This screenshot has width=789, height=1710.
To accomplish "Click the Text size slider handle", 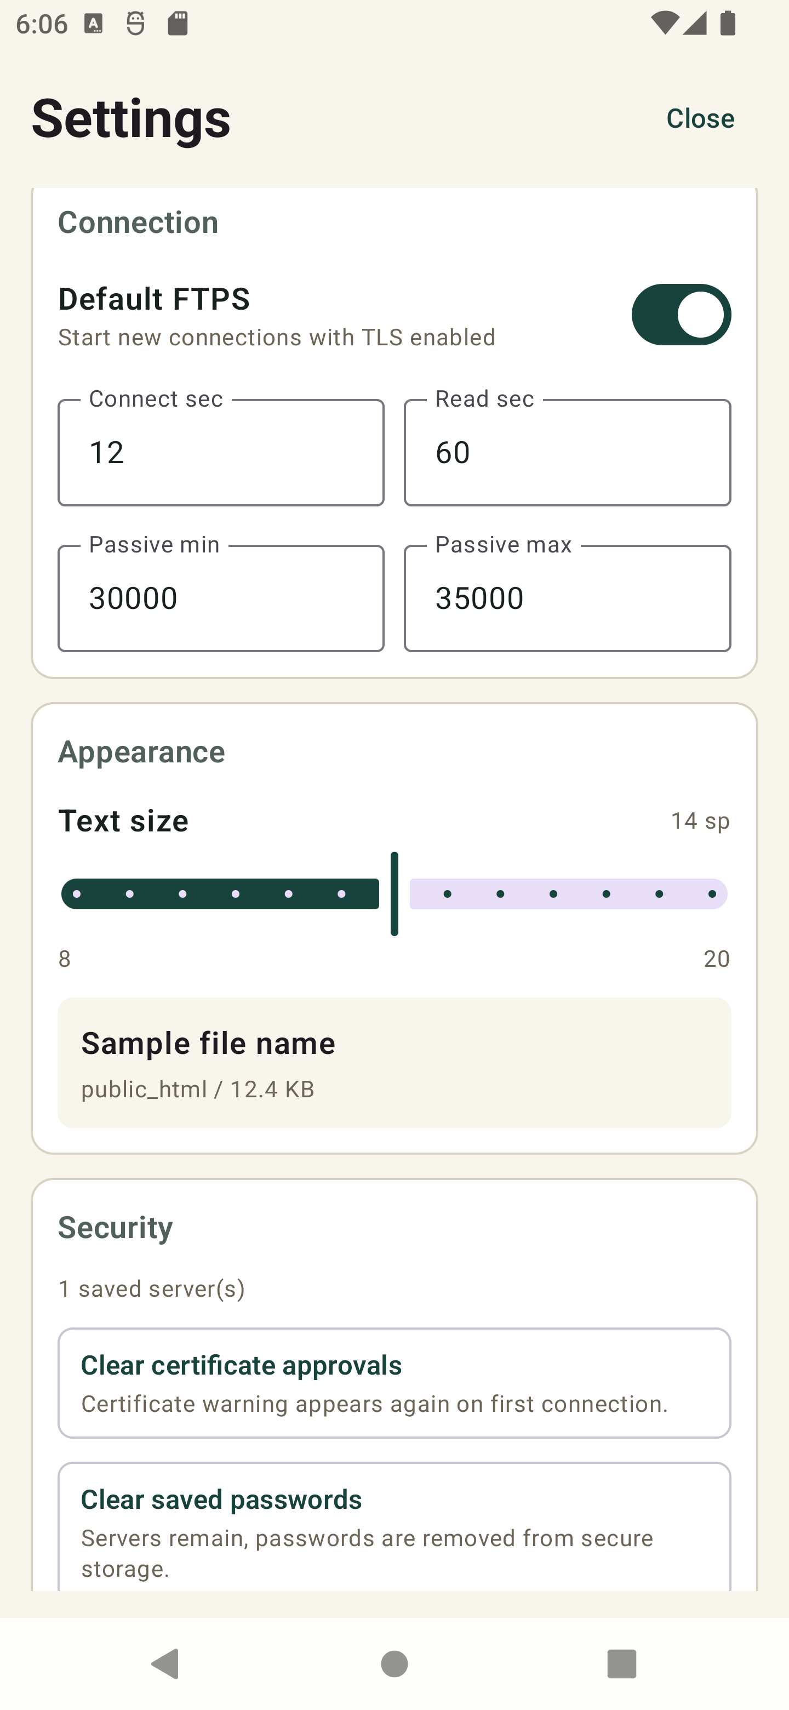I will [x=394, y=893].
